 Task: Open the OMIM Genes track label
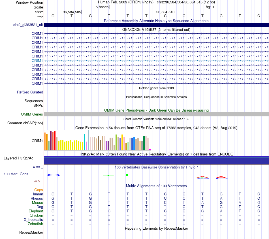[32, 114]
